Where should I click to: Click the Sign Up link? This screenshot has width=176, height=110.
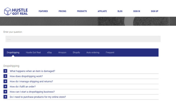(x=155, y=11)
